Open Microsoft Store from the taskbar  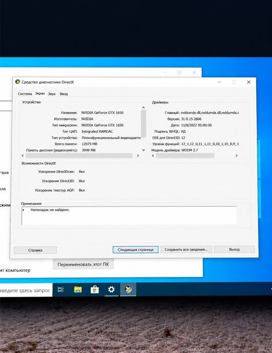(x=95, y=289)
